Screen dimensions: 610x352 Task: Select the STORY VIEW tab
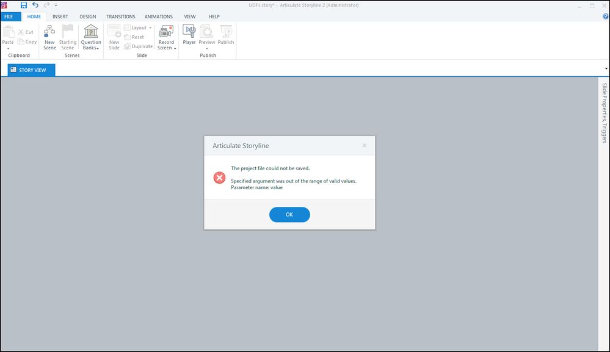tap(31, 70)
